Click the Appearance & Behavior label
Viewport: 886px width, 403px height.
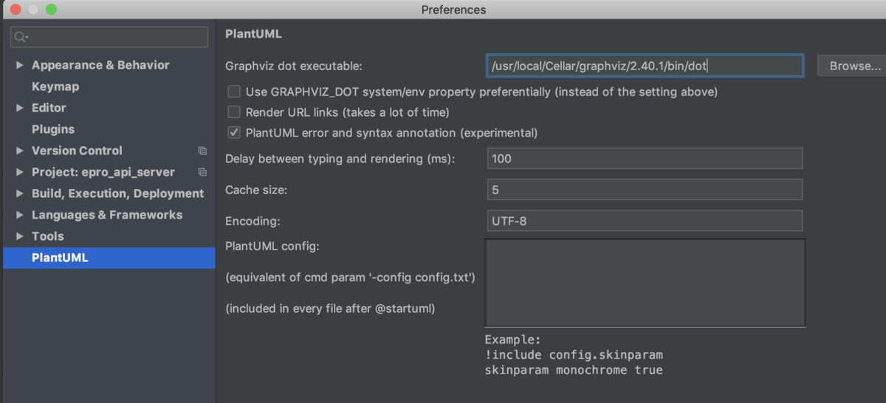pos(100,65)
